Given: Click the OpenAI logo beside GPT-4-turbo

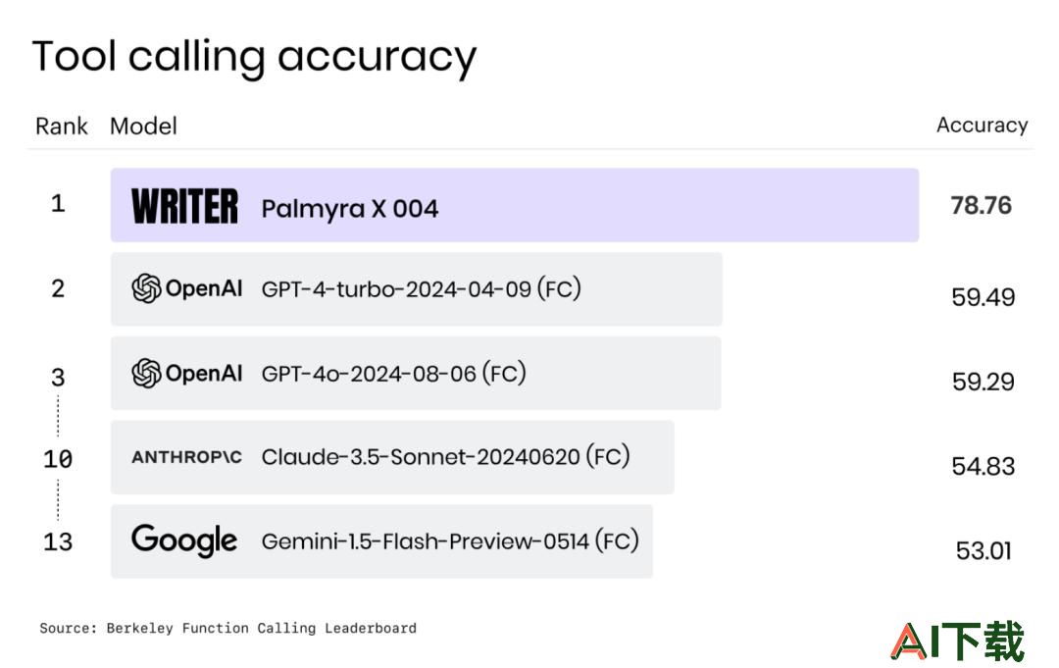Looking at the screenshot, I should coord(187,288).
